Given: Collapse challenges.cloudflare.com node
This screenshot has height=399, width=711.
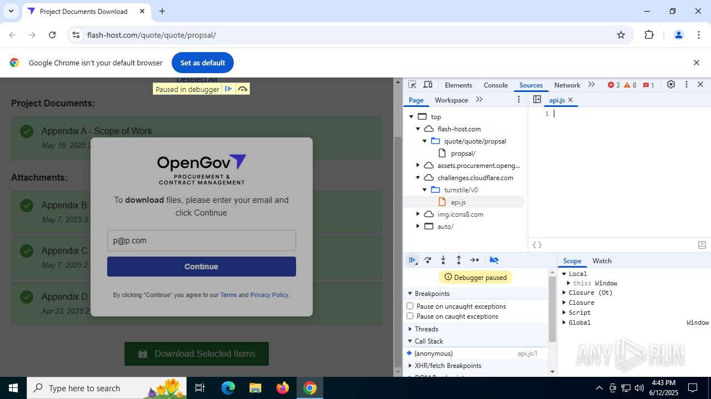Looking at the screenshot, I should click(418, 177).
